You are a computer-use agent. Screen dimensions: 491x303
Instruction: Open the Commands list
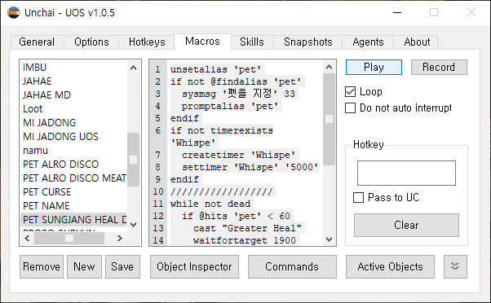click(292, 266)
